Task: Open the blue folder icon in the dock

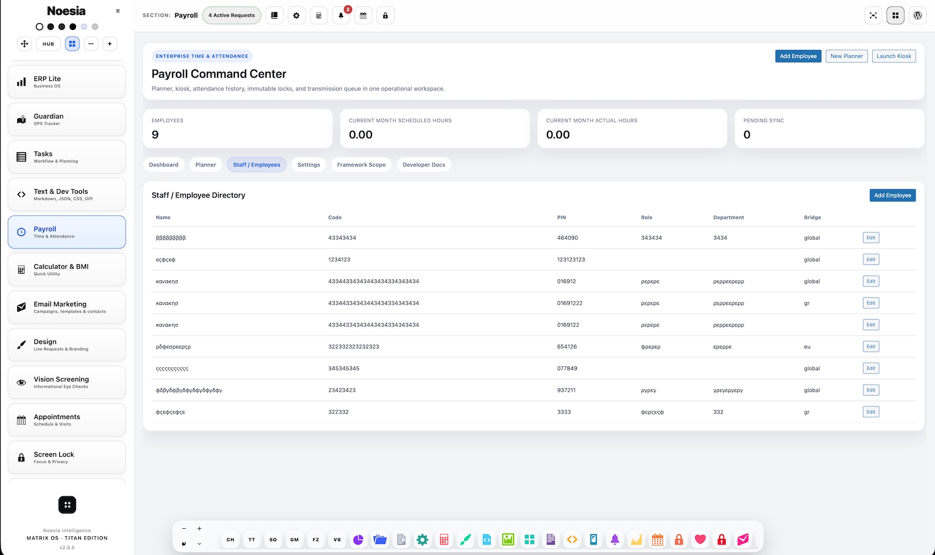Action: tap(380, 539)
